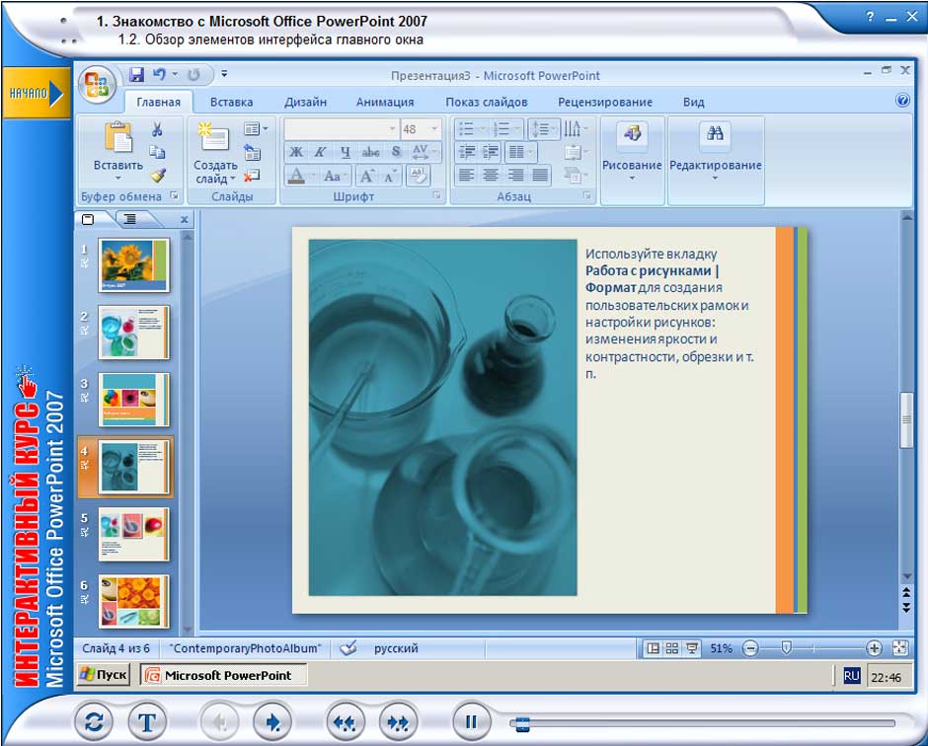
Task: Open the Анимация ribbon tab
Action: (384, 102)
